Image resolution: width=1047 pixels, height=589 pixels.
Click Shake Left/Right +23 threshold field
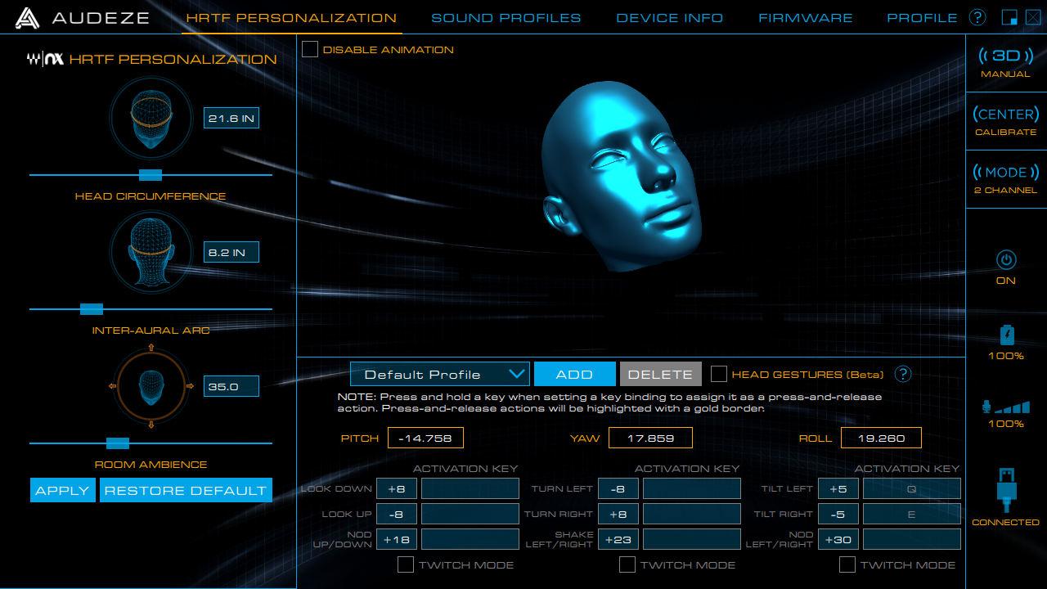pos(618,539)
